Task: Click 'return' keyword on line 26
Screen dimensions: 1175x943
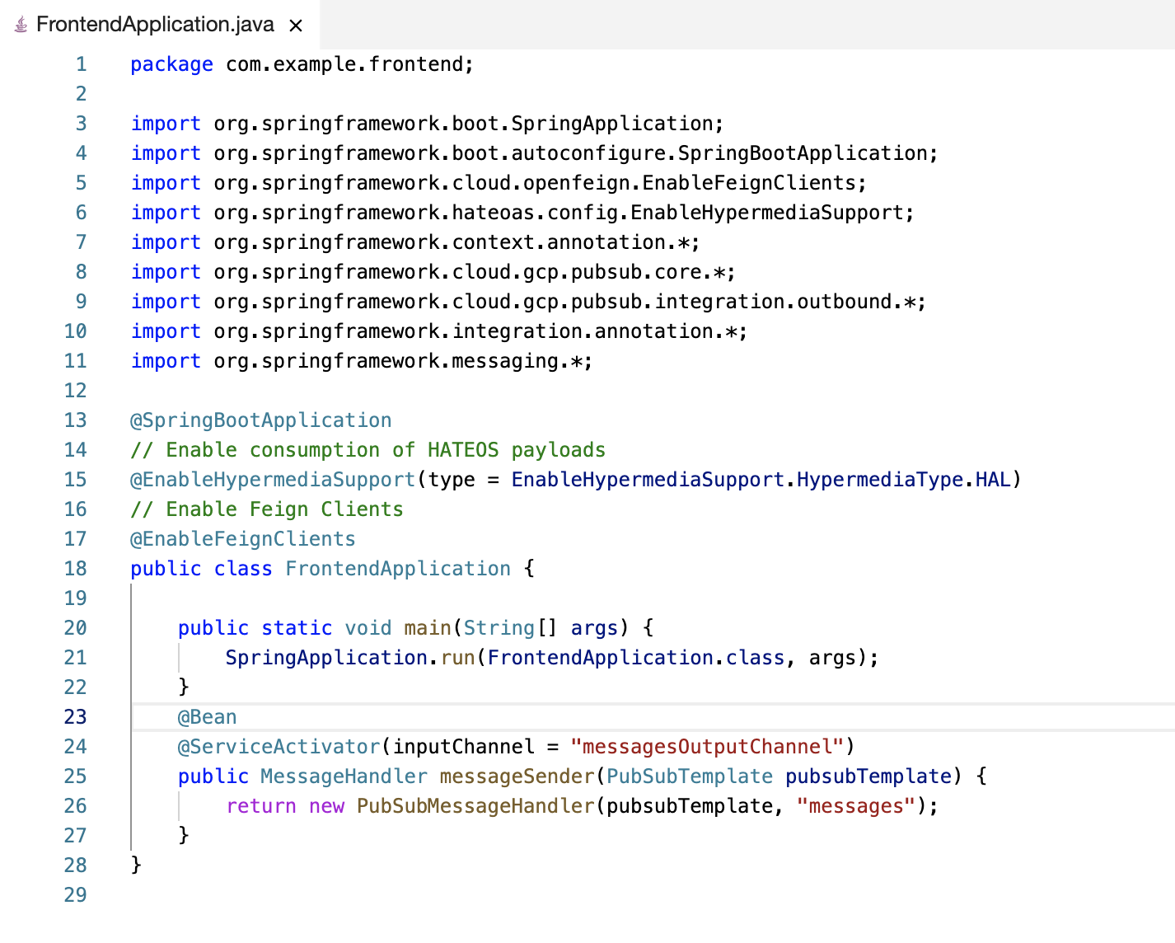Action: (261, 806)
